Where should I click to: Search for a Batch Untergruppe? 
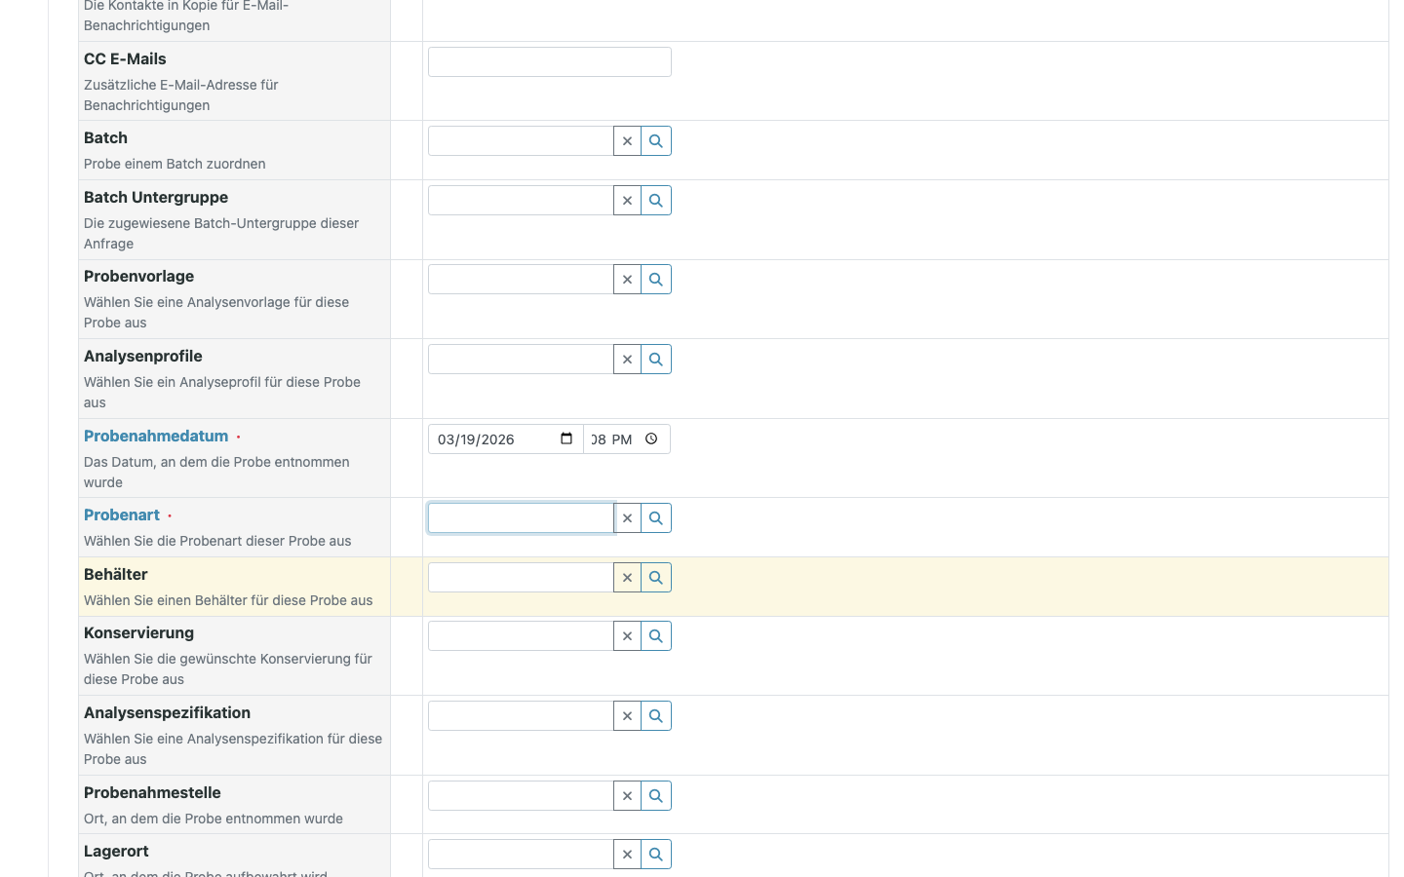coord(655,200)
